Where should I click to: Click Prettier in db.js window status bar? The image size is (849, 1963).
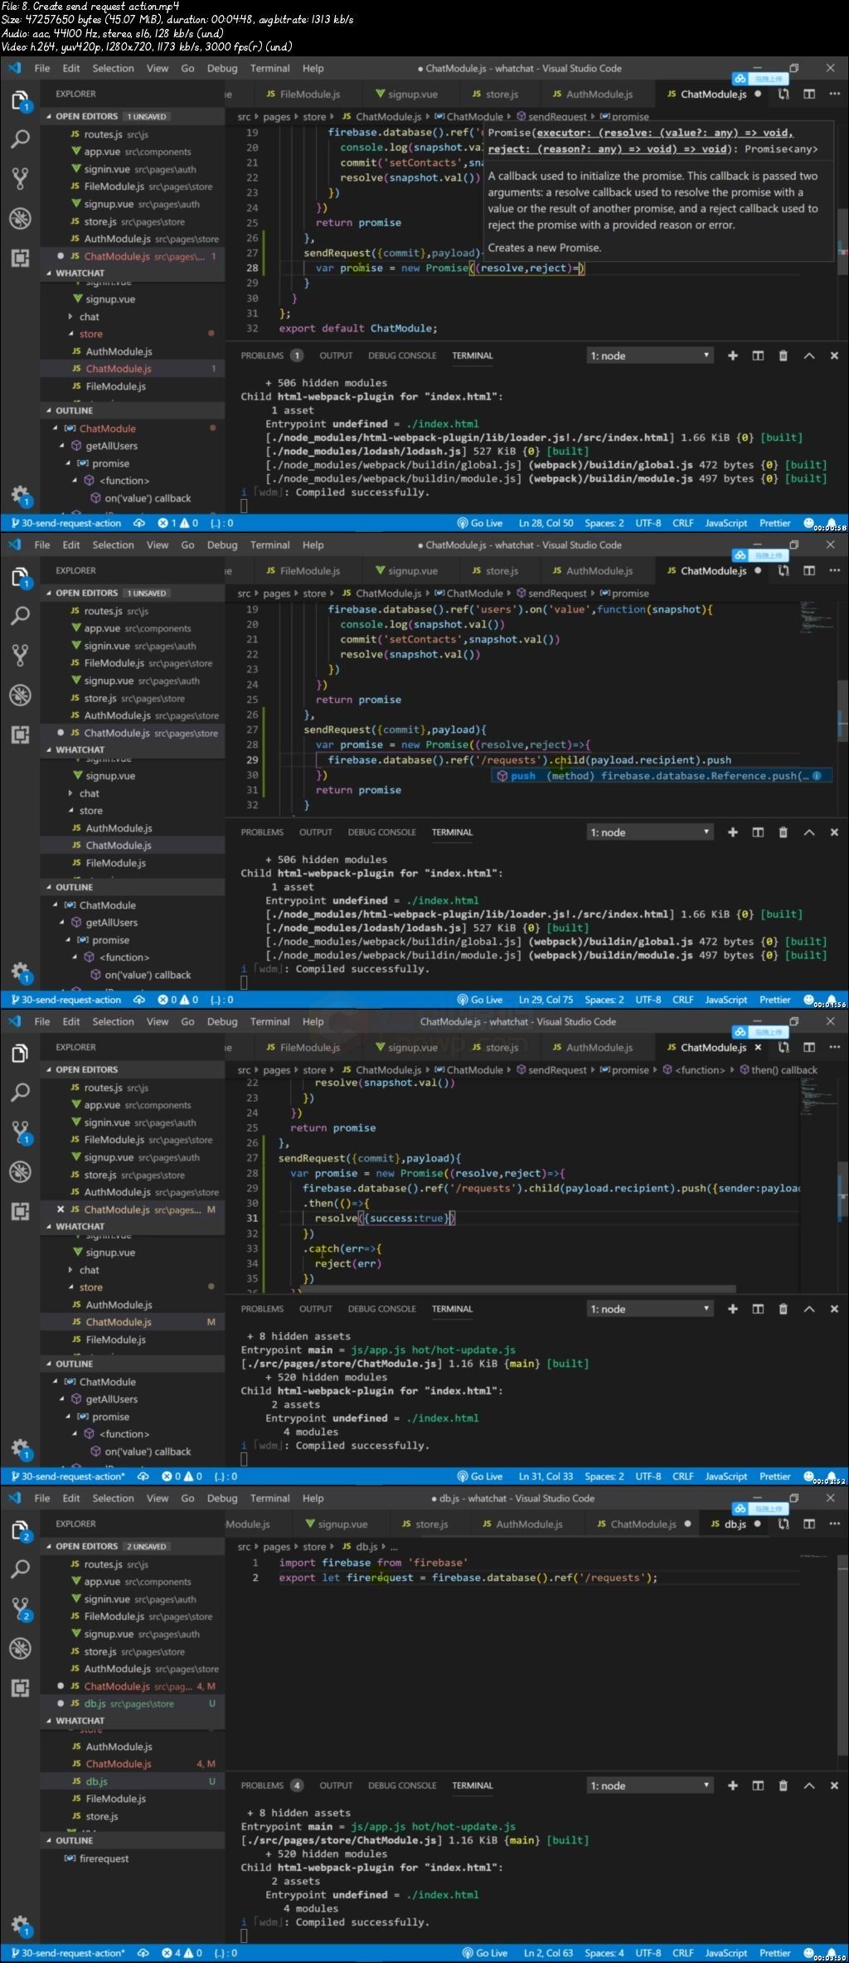(774, 1953)
